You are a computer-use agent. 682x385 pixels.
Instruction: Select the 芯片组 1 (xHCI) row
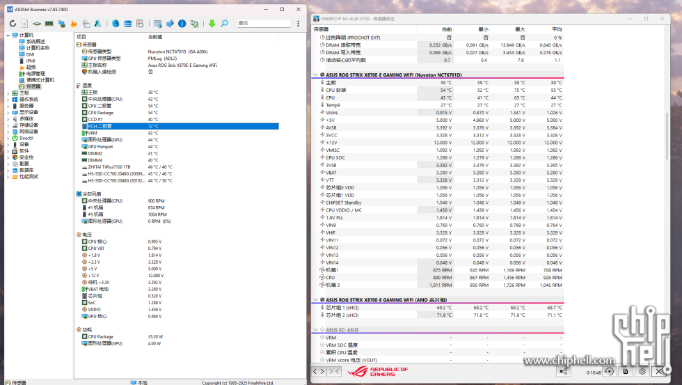(x=438, y=308)
